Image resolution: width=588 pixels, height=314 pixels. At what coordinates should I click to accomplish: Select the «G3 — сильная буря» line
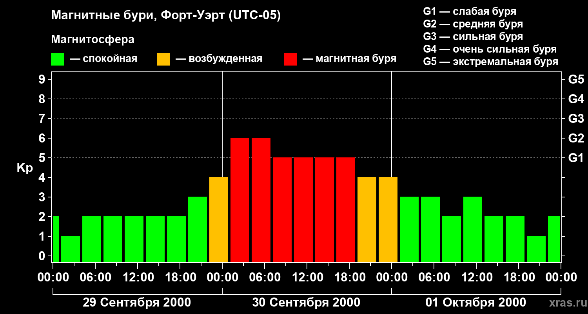tap(473, 37)
